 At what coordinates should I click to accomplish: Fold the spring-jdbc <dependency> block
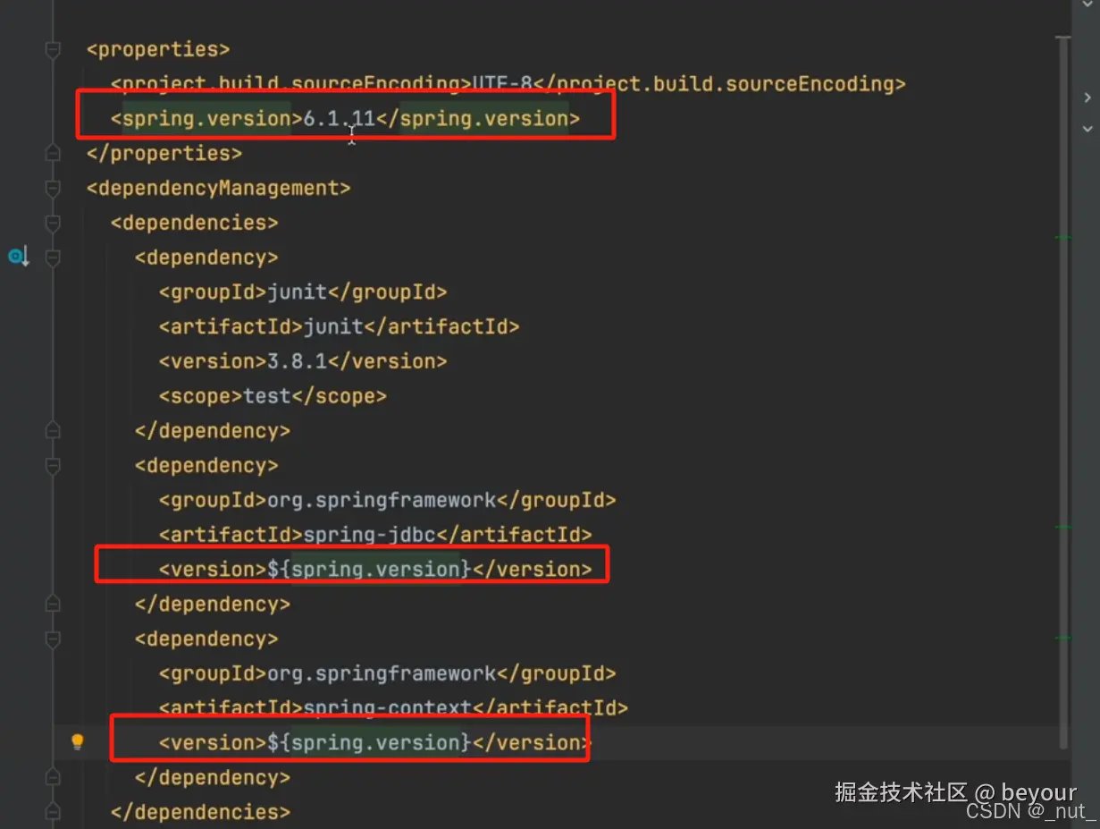coord(53,466)
